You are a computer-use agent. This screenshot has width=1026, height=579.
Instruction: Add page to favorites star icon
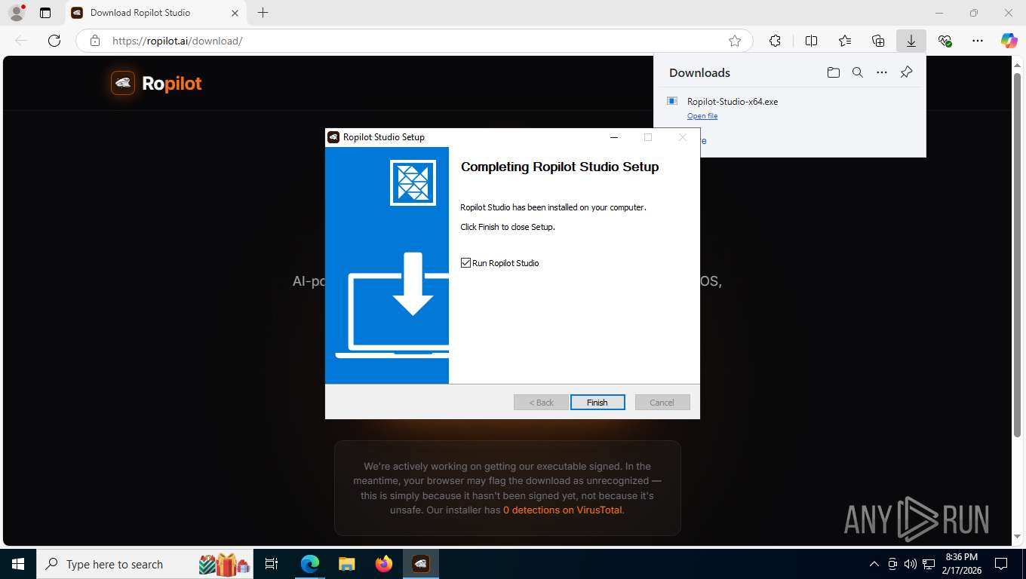coord(735,41)
